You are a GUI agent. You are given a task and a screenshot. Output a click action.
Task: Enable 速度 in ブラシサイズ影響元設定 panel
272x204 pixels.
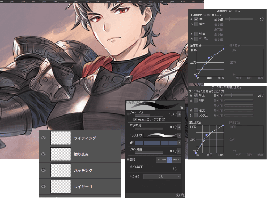[x=196, y=110]
